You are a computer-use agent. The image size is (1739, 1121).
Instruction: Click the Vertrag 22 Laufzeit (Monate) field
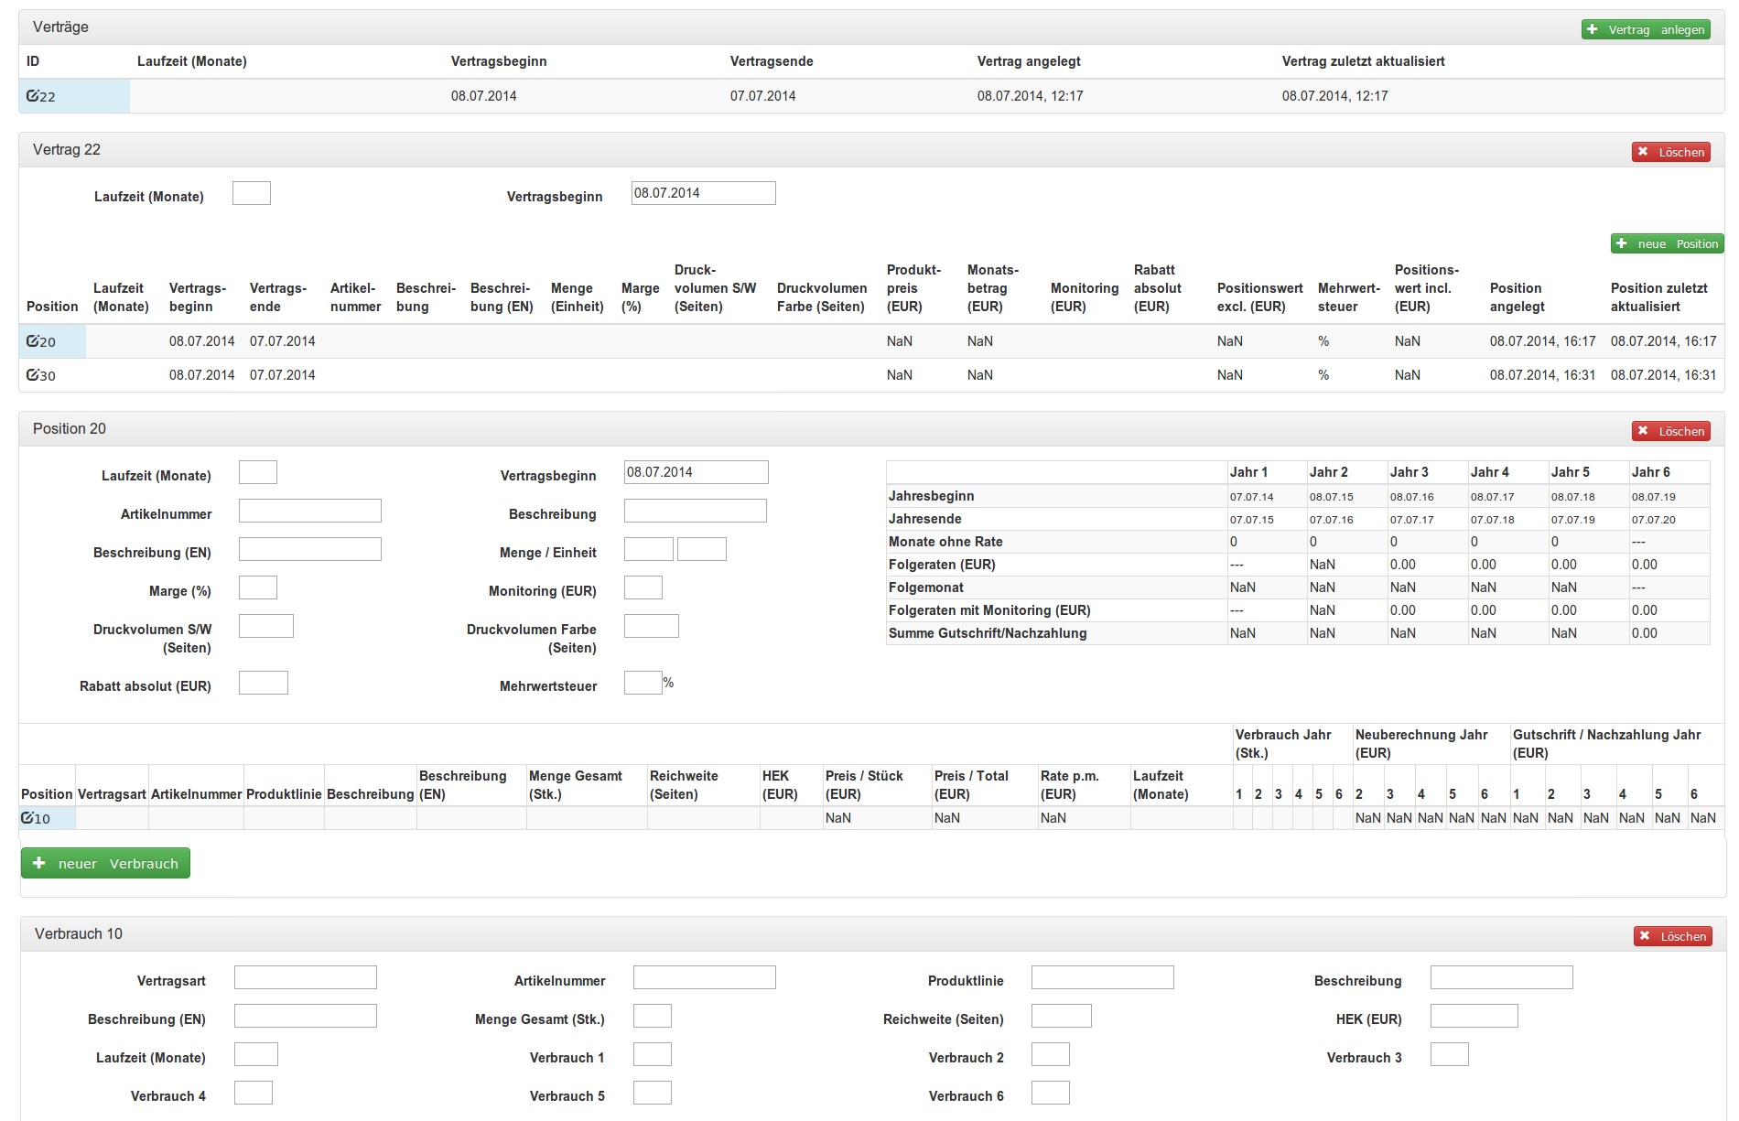pyautogui.click(x=252, y=193)
